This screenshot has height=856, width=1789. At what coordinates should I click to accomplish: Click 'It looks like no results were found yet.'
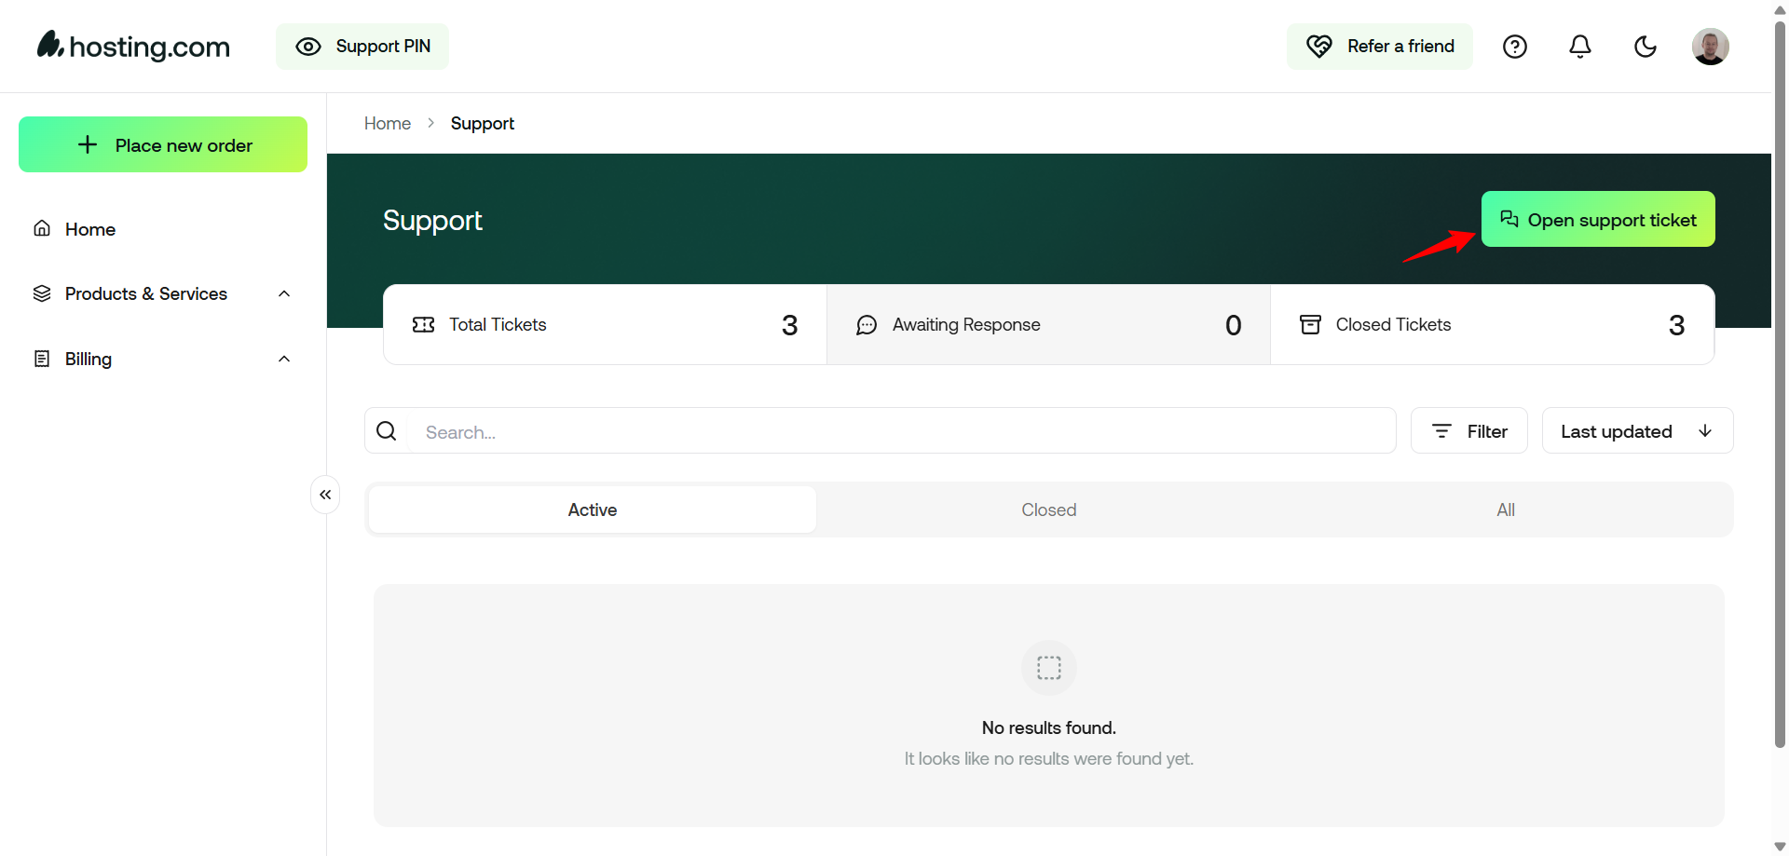pyautogui.click(x=1049, y=758)
